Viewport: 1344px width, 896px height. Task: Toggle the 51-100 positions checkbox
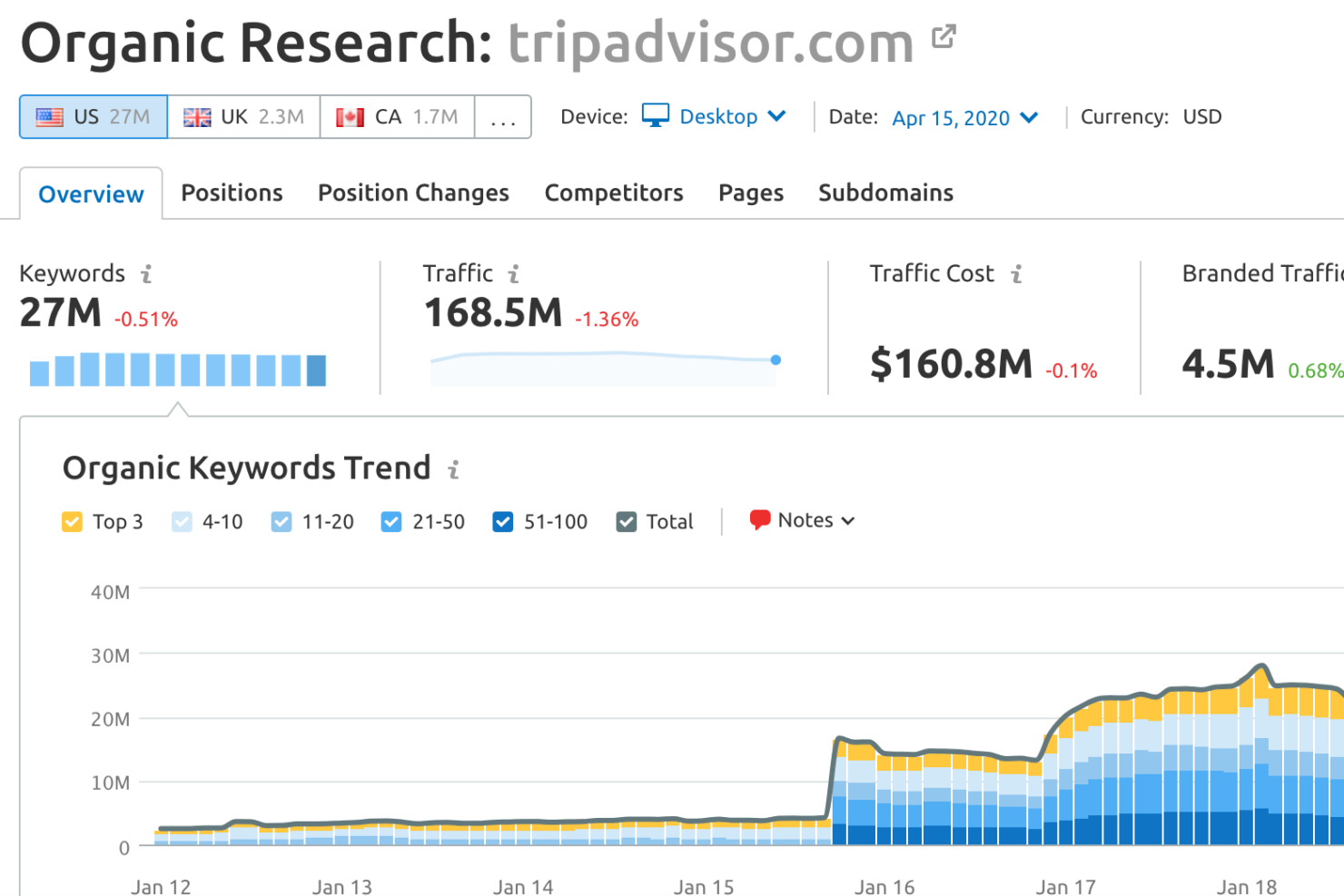pyautogui.click(x=502, y=522)
